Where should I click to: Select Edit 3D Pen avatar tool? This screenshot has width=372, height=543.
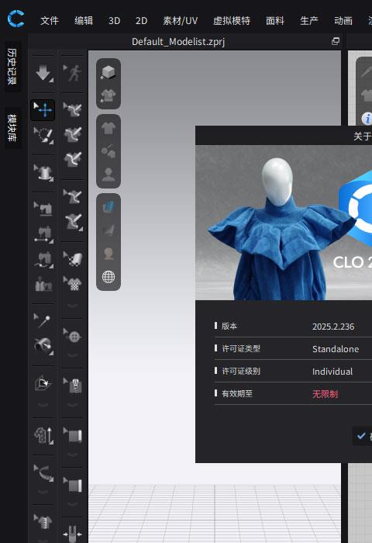point(73,196)
